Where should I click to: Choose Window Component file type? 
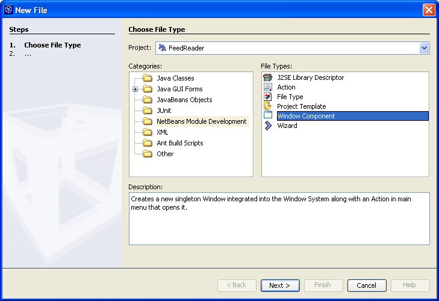tap(352, 116)
